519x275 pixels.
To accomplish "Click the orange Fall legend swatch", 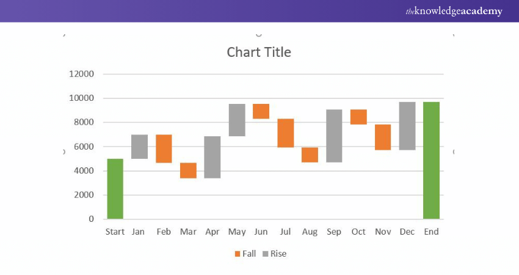I will pyautogui.click(x=238, y=254).
